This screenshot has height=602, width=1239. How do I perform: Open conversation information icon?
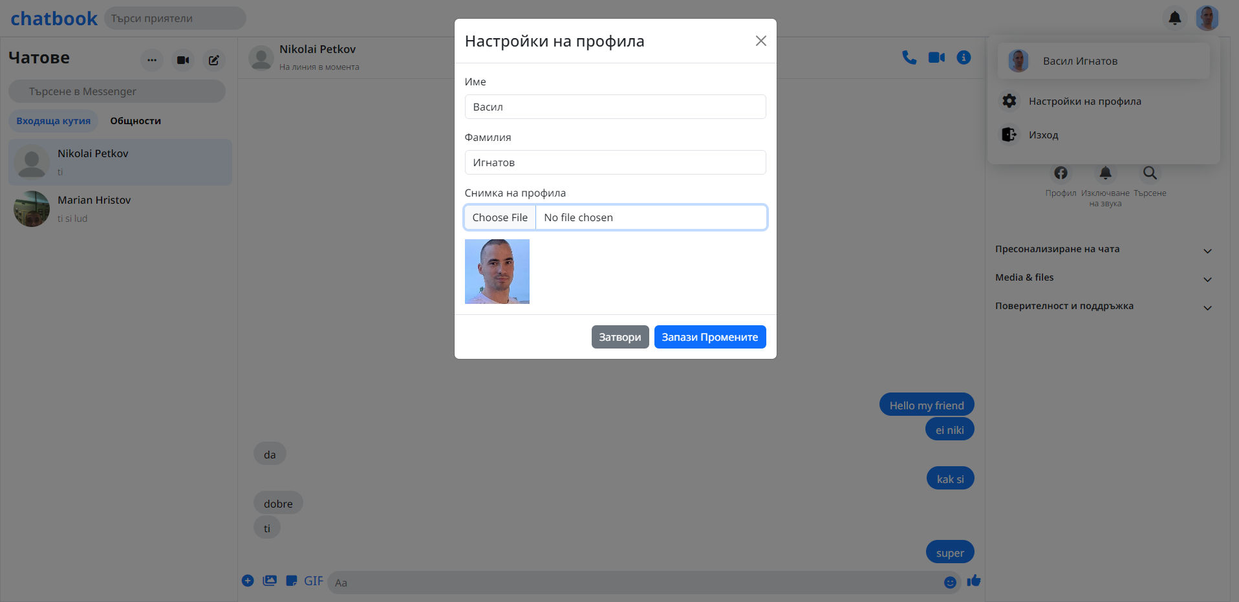[x=964, y=57]
